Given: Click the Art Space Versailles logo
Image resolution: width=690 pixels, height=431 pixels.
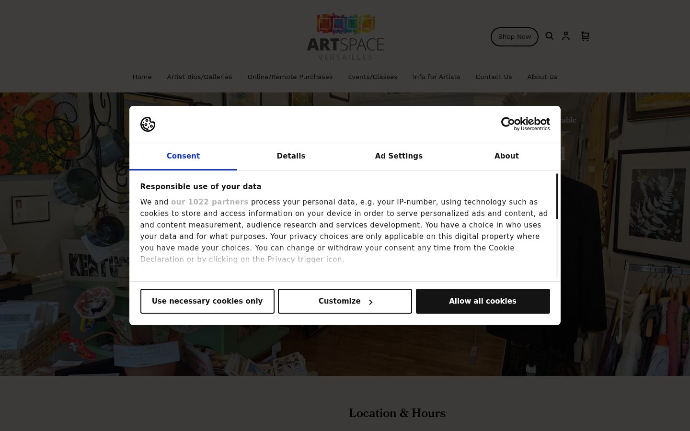Looking at the screenshot, I should pyautogui.click(x=345, y=36).
